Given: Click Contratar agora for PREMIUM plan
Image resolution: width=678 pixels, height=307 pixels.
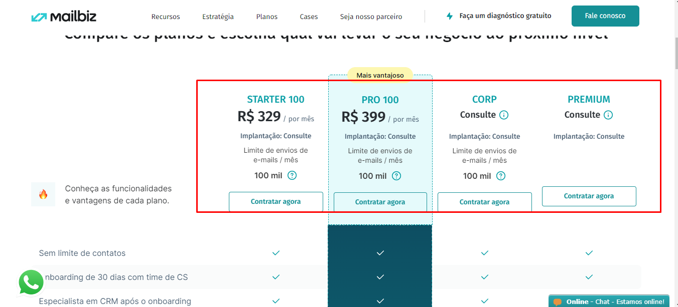Looking at the screenshot, I should tap(589, 196).
